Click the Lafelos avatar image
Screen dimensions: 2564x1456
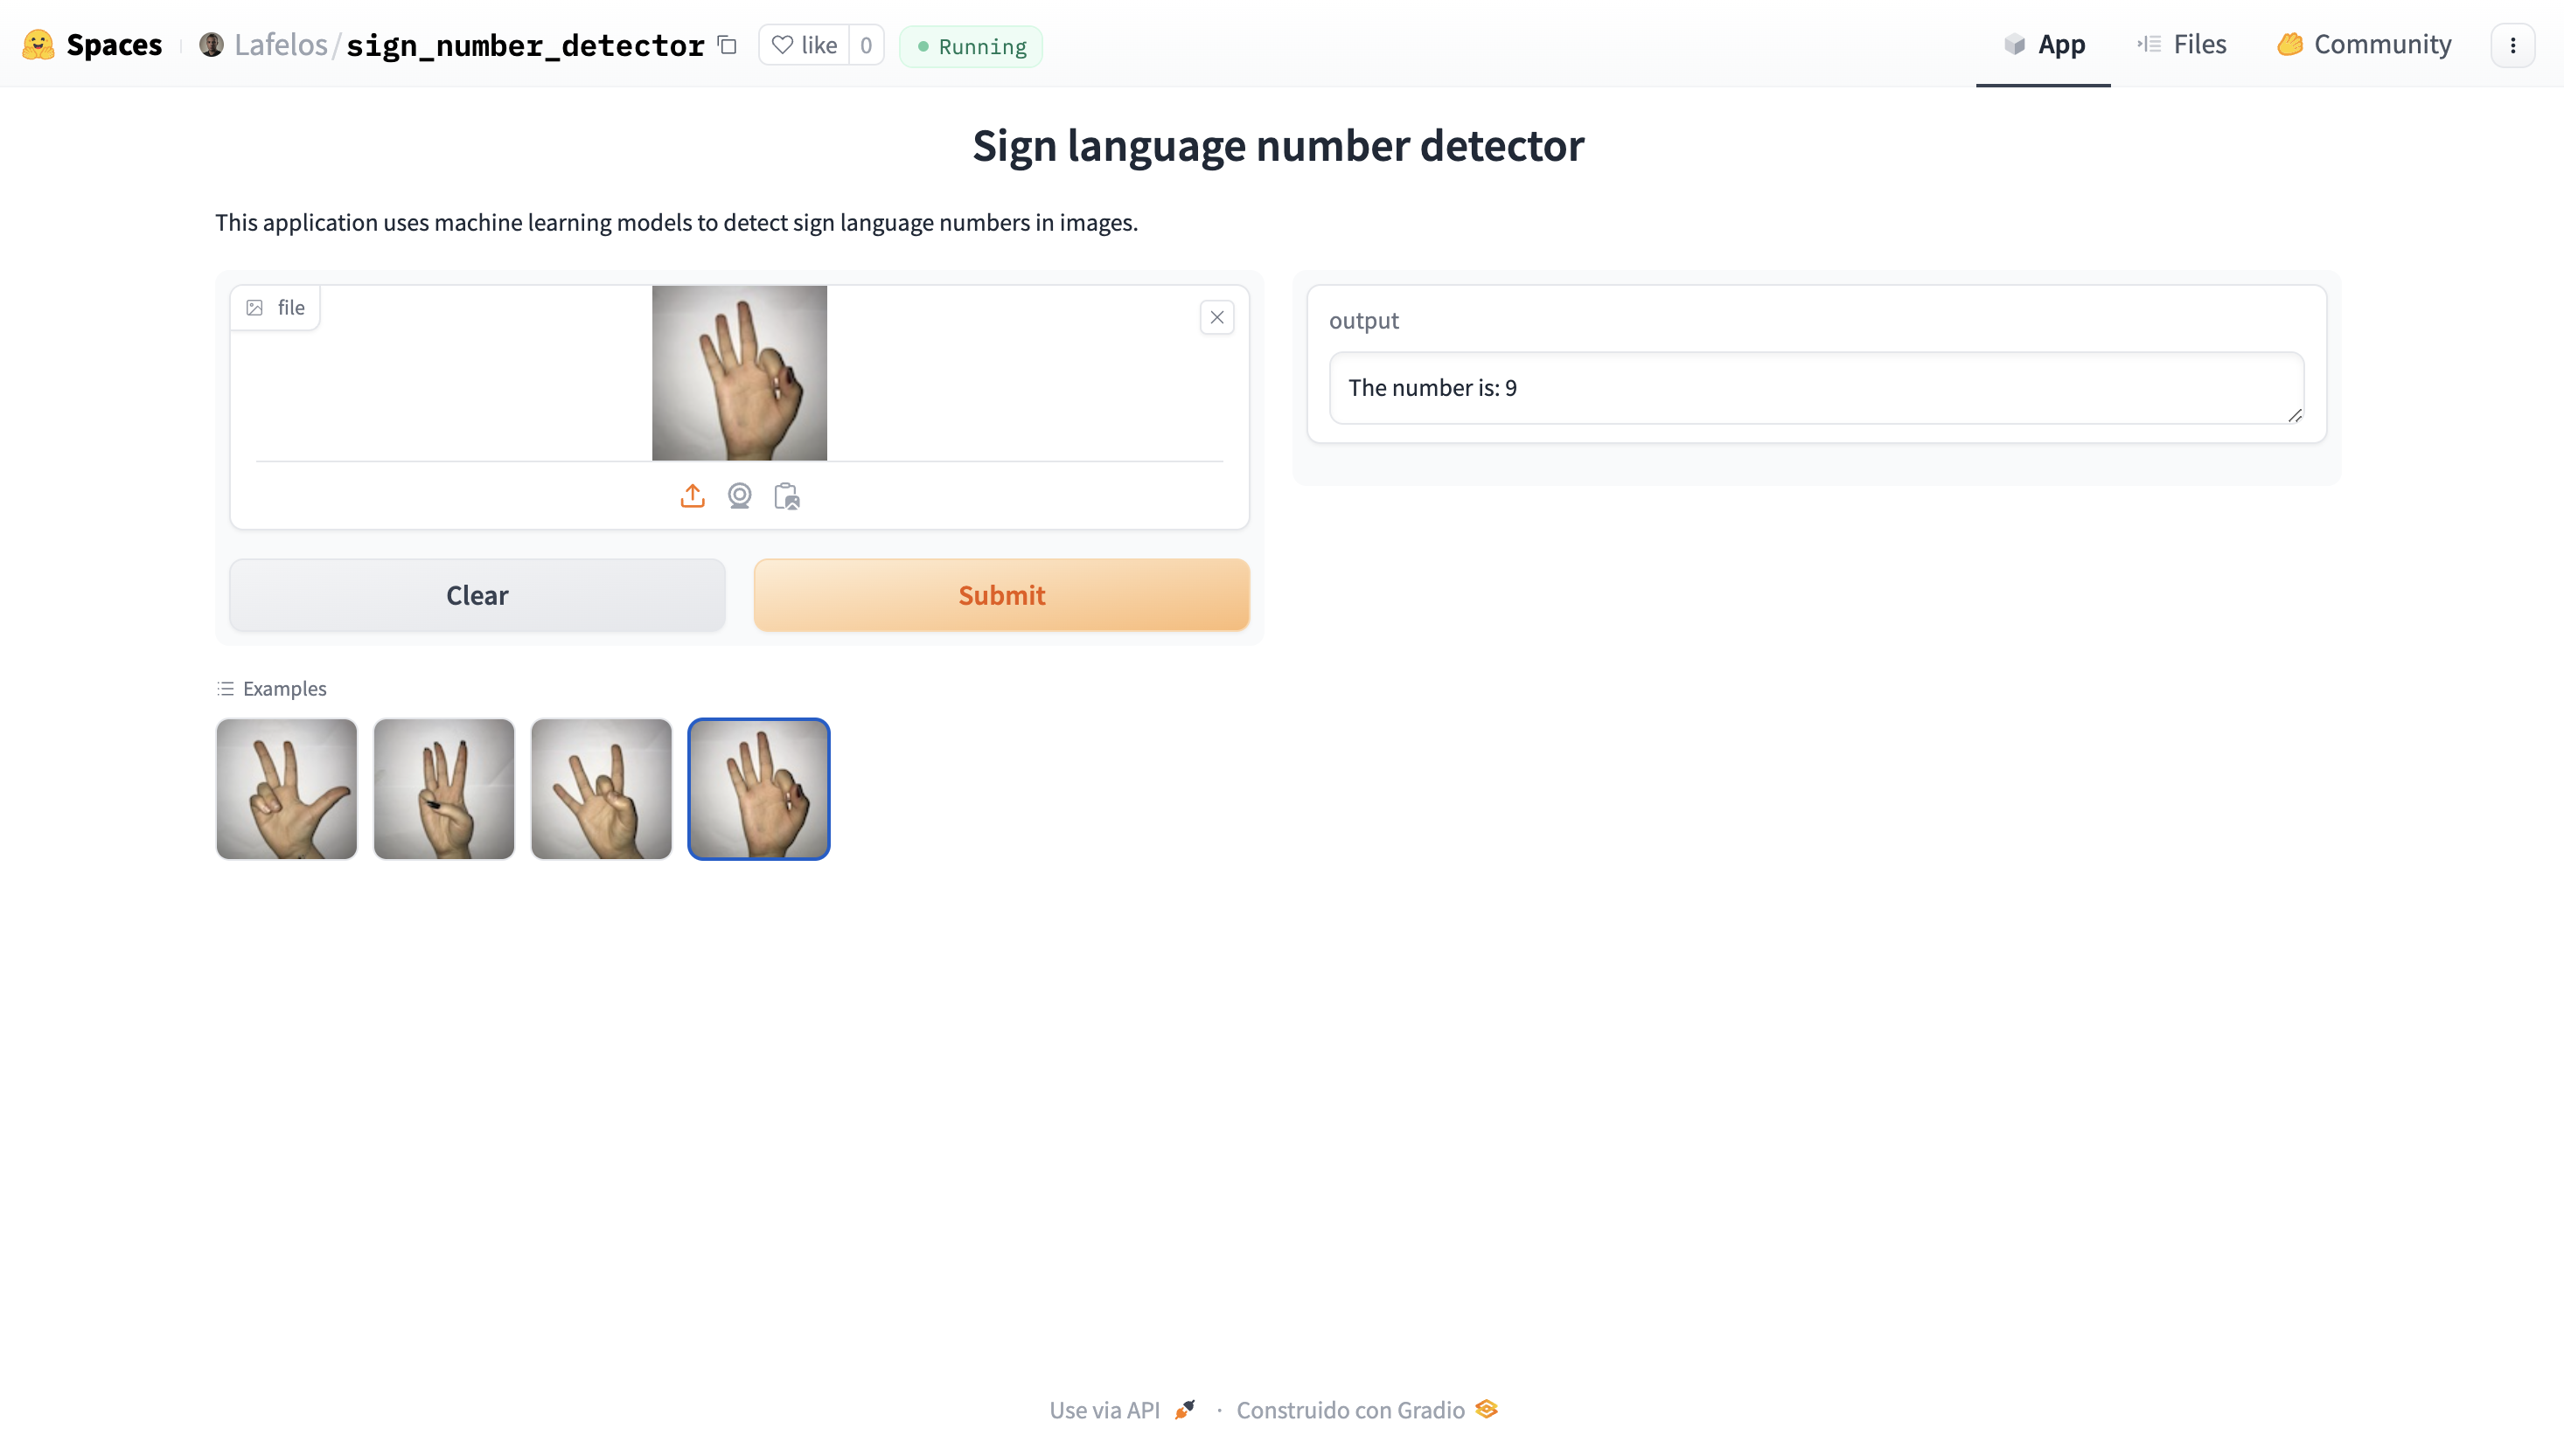click(x=211, y=45)
